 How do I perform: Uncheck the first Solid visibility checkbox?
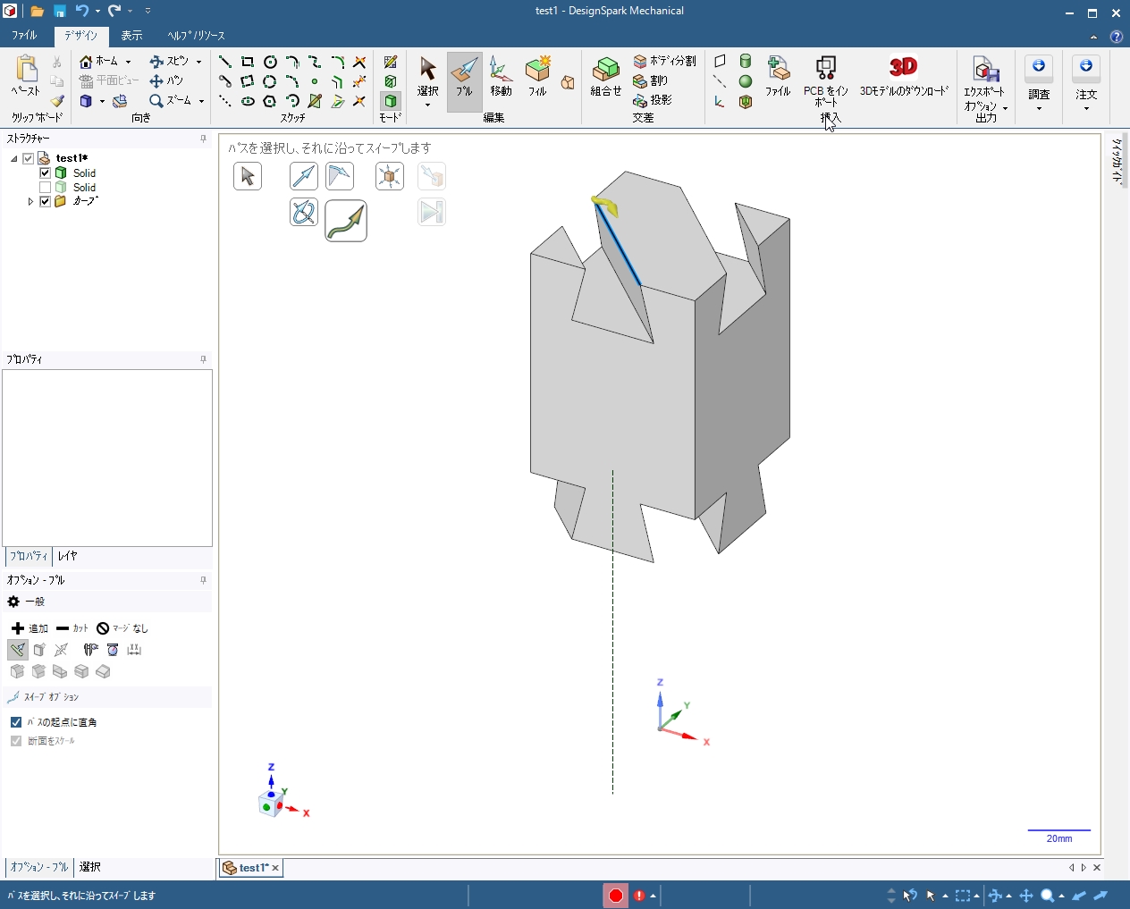coord(46,173)
